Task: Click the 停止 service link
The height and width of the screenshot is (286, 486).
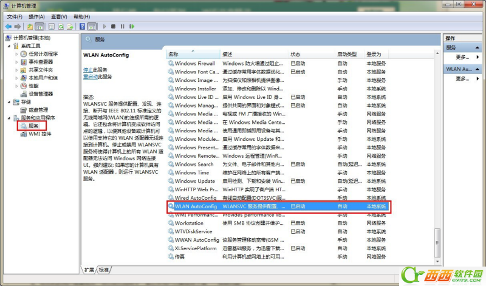Action: [x=88, y=70]
